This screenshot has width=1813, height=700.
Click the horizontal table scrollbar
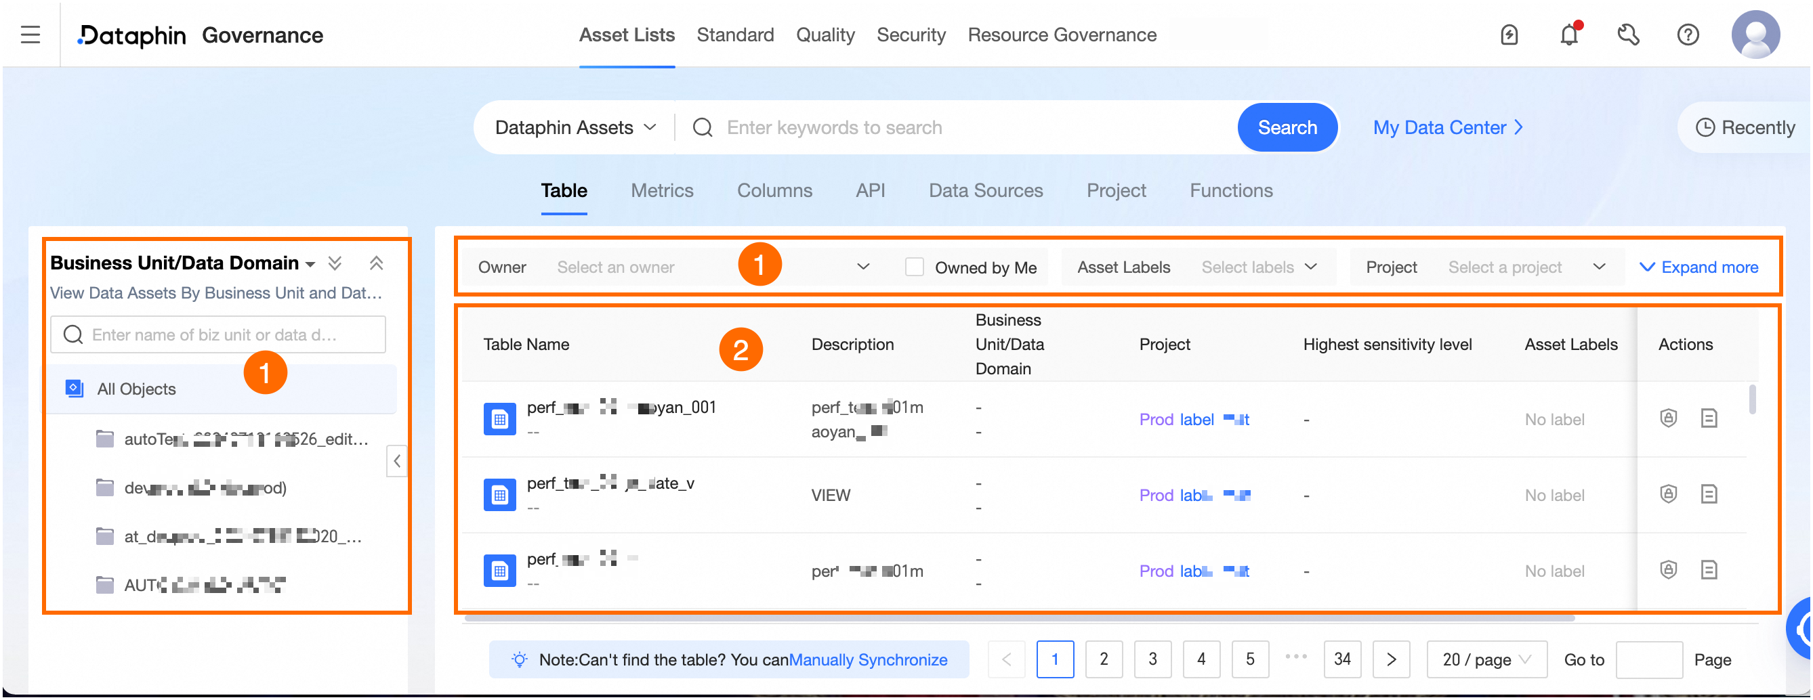1019,618
